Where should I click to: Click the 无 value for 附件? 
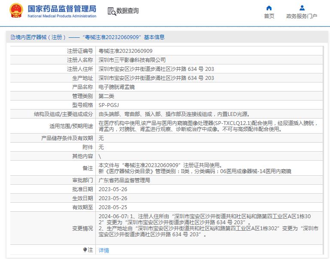[x=101, y=147]
